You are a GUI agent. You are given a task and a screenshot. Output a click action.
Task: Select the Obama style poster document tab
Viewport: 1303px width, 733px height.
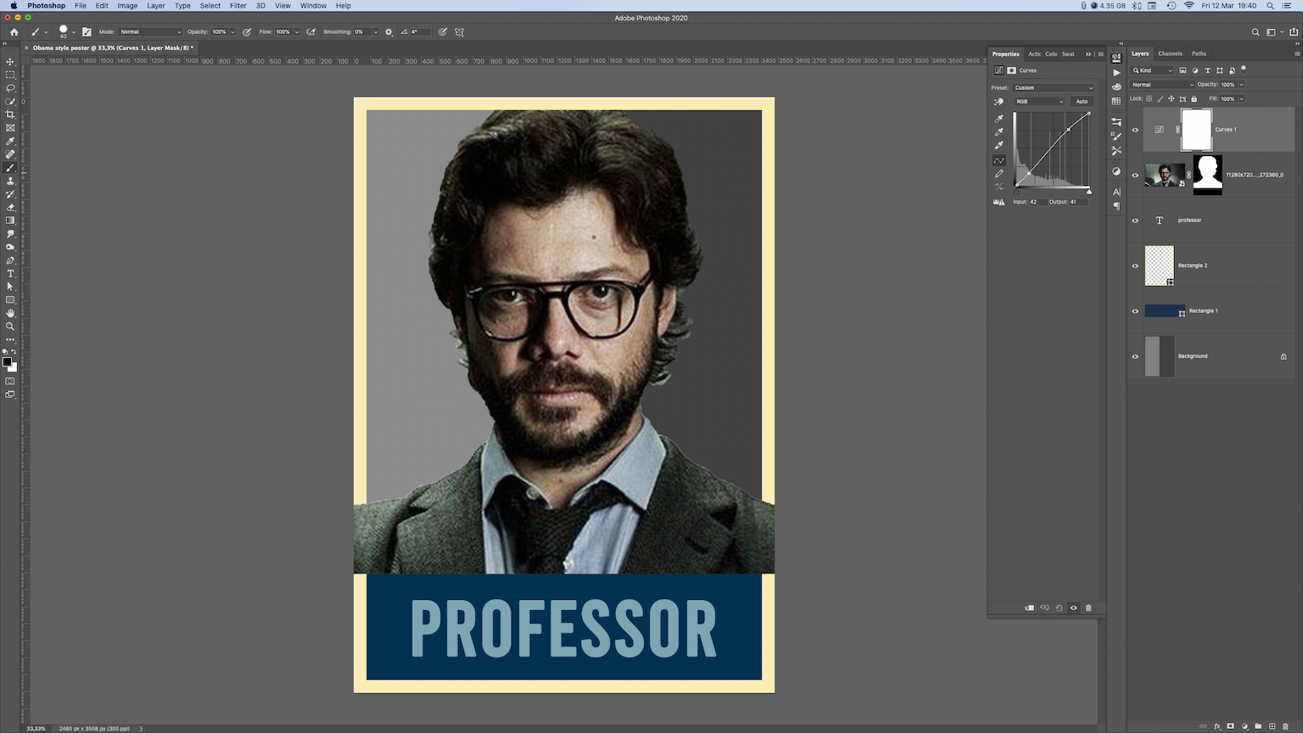tap(112, 48)
